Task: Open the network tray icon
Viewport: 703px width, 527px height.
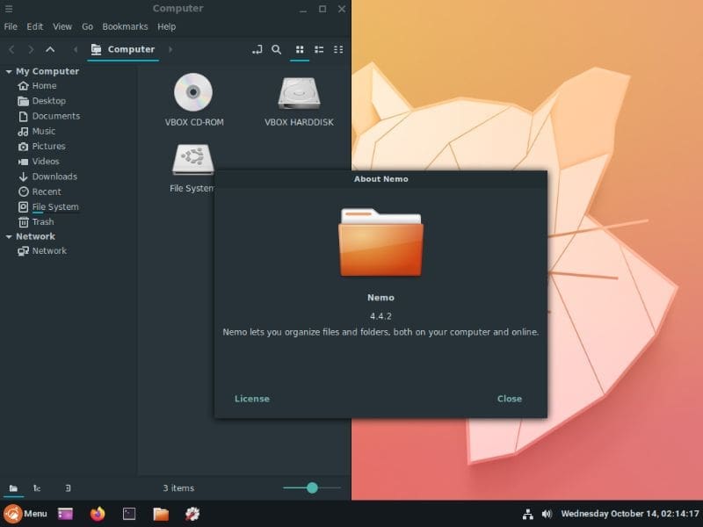Action: [x=528, y=514]
